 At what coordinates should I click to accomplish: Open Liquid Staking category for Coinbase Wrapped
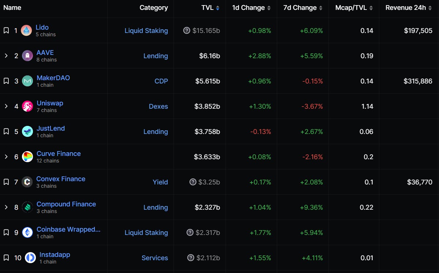coord(146,233)
